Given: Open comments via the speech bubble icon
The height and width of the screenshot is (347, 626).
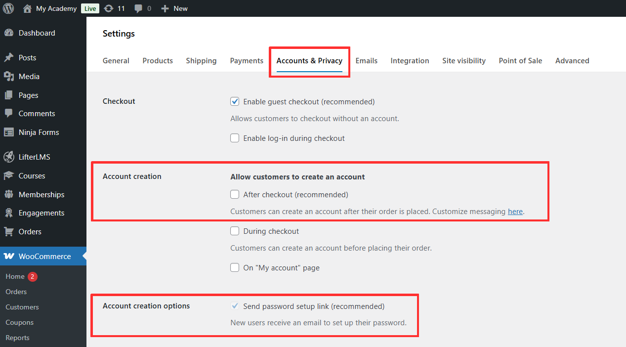Looking at the screenshot, I should [138, 8].
